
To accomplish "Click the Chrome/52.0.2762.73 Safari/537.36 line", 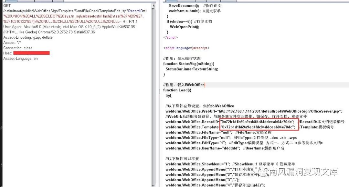I will (49, 32).
